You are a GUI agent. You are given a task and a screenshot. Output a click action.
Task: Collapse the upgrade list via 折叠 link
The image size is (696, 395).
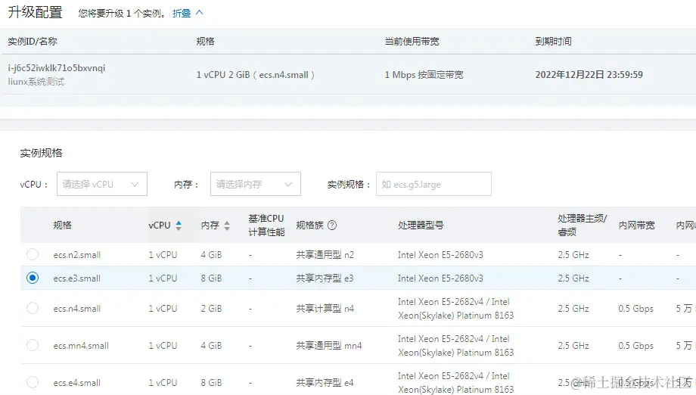[x=182, y=14]
